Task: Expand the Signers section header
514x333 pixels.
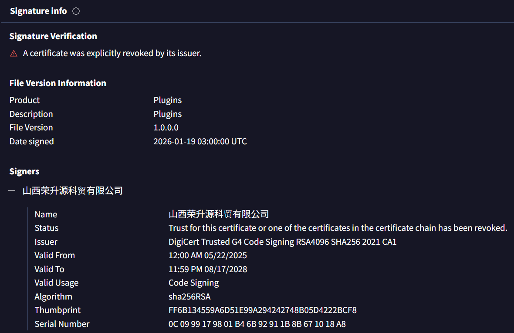Action: tap(24, 171)
